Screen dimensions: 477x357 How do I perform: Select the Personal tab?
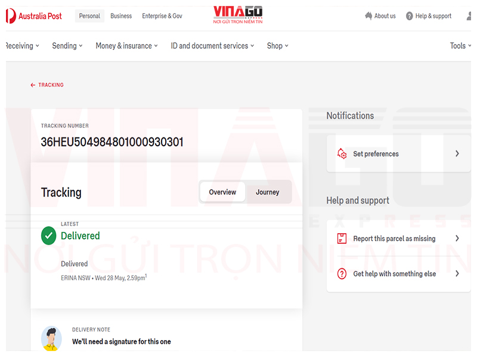(89, 16)
